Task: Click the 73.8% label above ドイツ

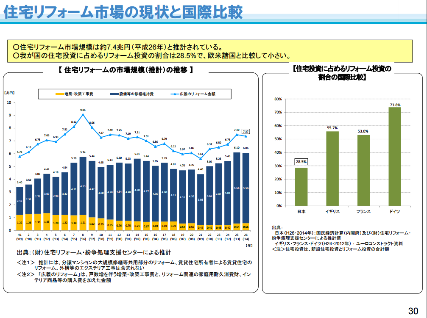Action: click(x=395, y=104)
